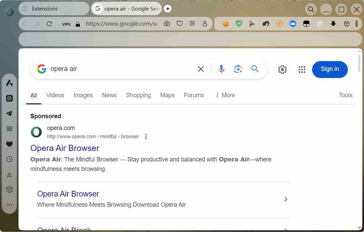The image size is (364, 232).
Task: Open Easy Setup sliders icon
Action: [192, 24]
